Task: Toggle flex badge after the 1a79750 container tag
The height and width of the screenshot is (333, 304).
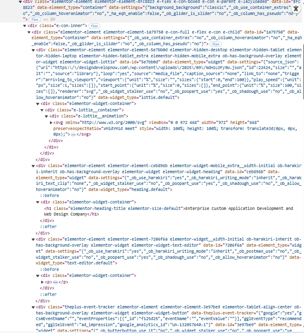Action: [x=216, y=44]
